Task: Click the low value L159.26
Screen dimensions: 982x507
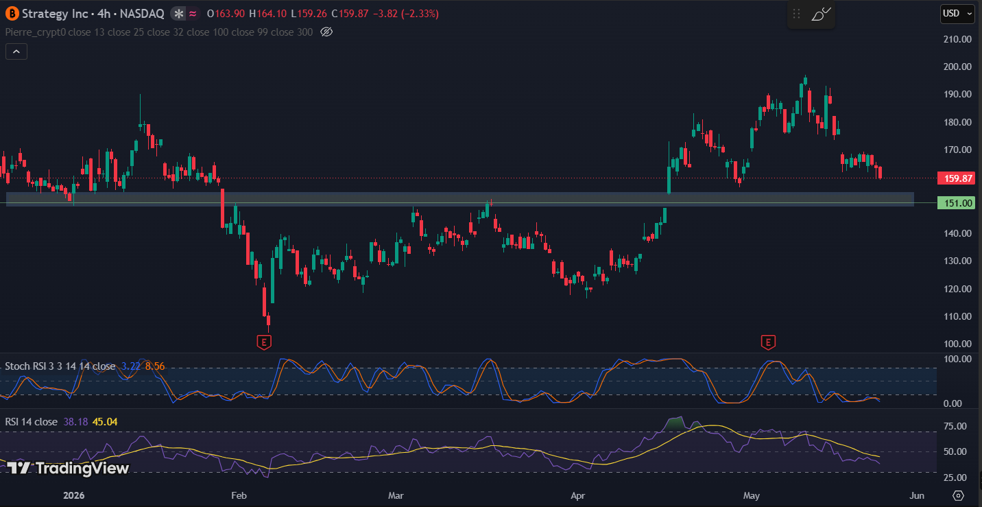Action: tap(309, 14)
